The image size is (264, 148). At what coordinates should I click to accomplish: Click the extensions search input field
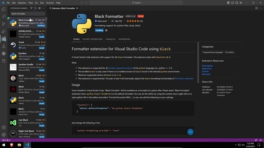pos(28,14)
